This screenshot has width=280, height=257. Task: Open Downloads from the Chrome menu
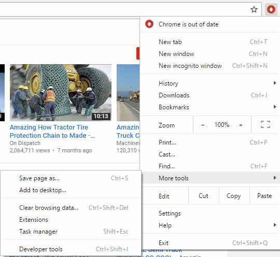[x=209, y=95]
